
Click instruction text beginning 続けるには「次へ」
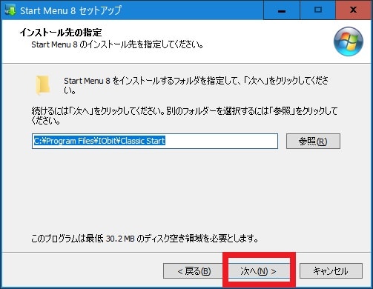click(x=185, y=116)
